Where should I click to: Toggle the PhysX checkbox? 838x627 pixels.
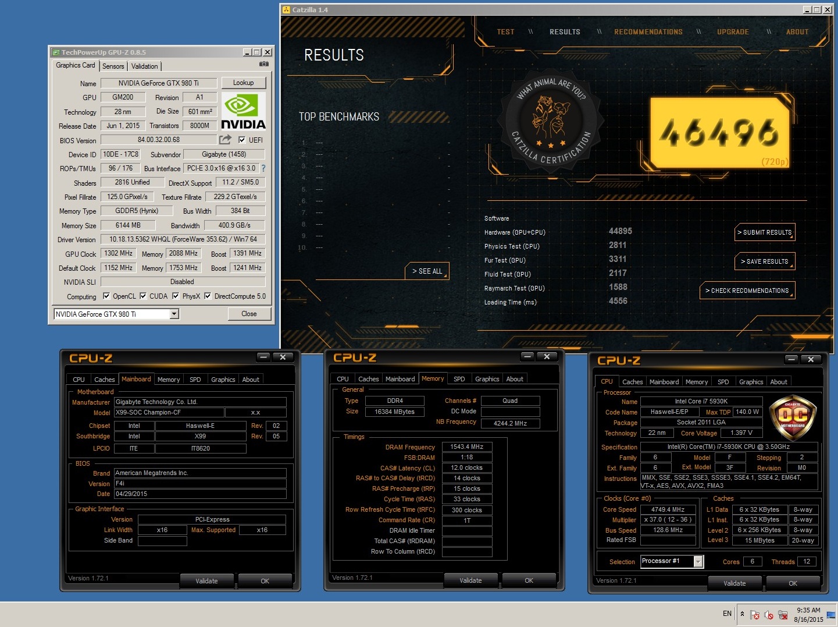point(176,296)
